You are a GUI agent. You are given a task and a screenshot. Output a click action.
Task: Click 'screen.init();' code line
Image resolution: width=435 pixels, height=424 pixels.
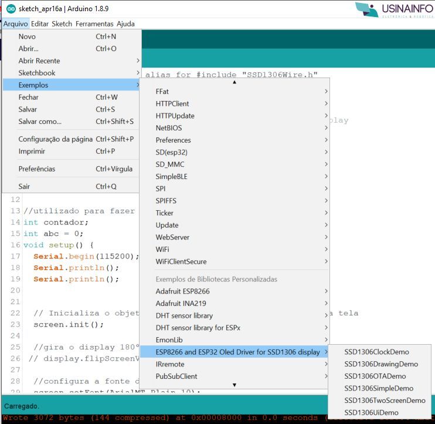[69, 325]
